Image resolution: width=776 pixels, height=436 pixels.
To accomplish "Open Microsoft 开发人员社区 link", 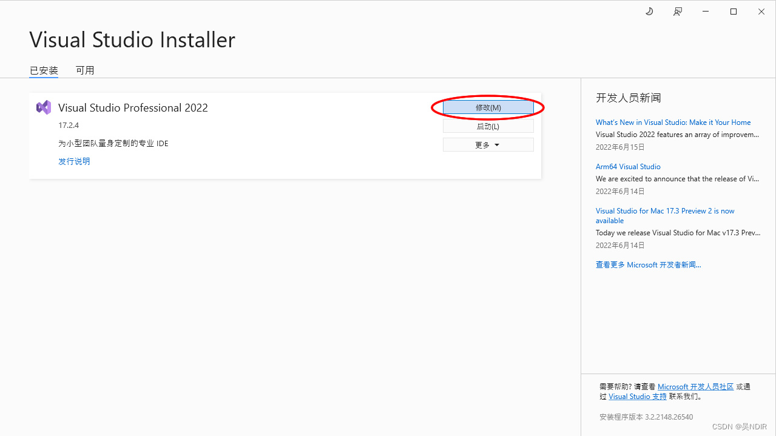I will pos(696,387).
